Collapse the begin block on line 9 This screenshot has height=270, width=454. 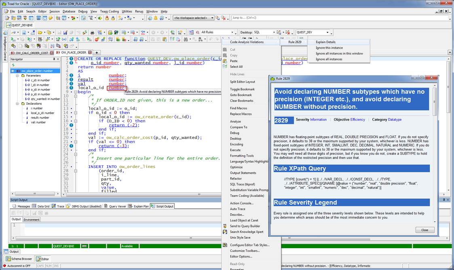(75, 92)
